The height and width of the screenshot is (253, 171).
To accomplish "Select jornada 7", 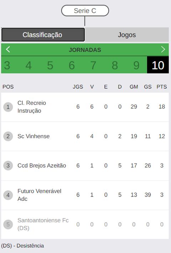I will [93, 65].
